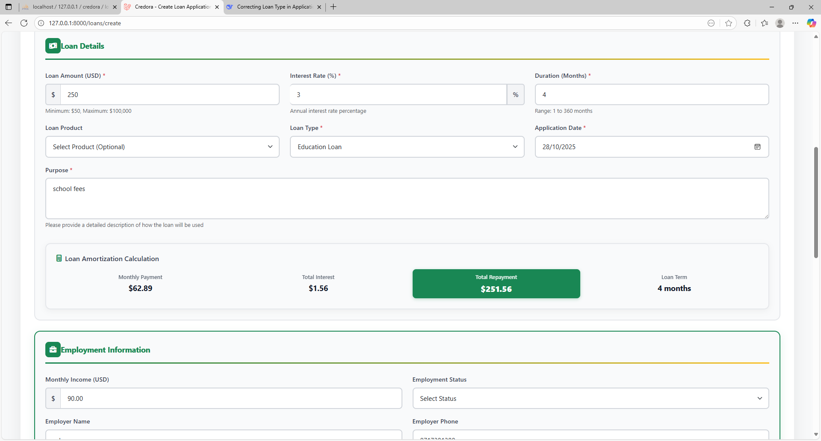
Task: Expand the Loan Type dropdown
Action: 407,147
